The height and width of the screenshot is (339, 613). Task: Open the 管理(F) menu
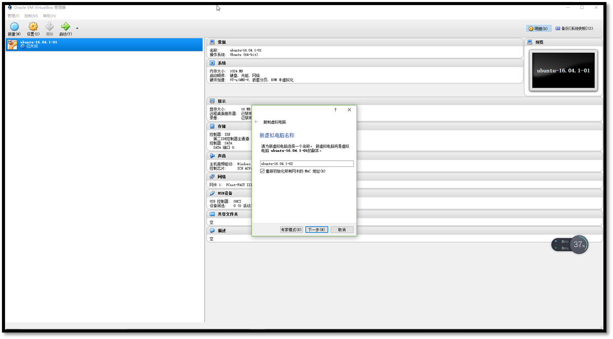13,16
